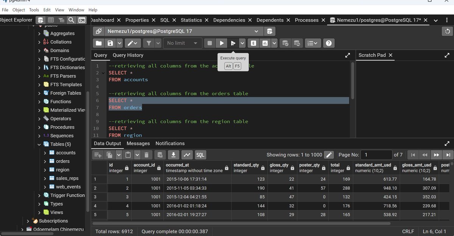
Task: Run Execute script icon beside play button
Action: pyautogui.click(x=233, y=43)
